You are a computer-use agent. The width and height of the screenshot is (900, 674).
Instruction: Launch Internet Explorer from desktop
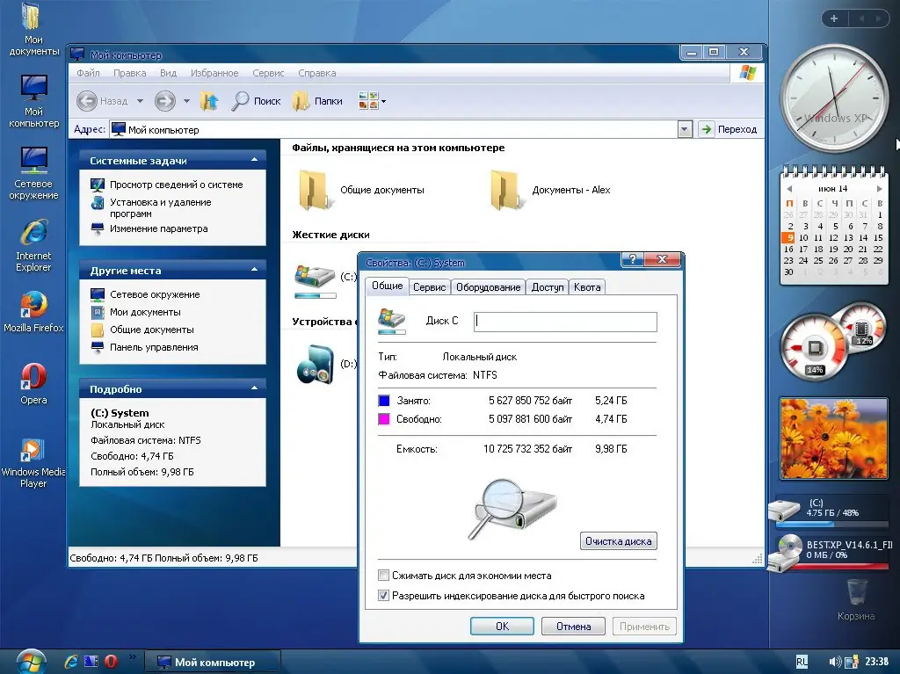click(x=33, y=246)
